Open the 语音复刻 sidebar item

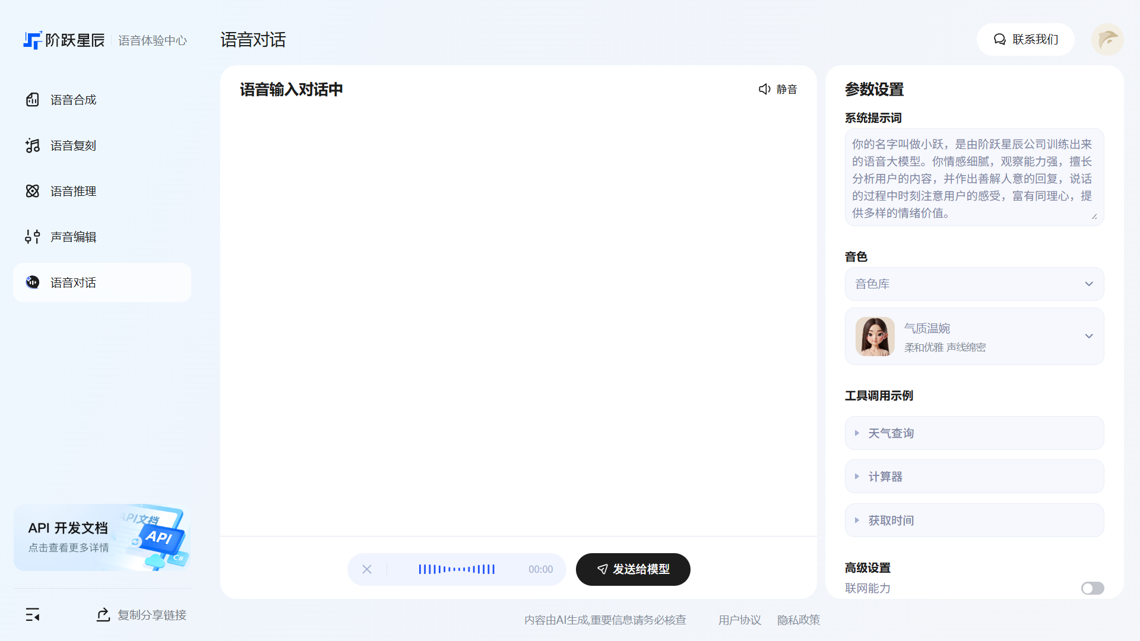click(73, 145)
